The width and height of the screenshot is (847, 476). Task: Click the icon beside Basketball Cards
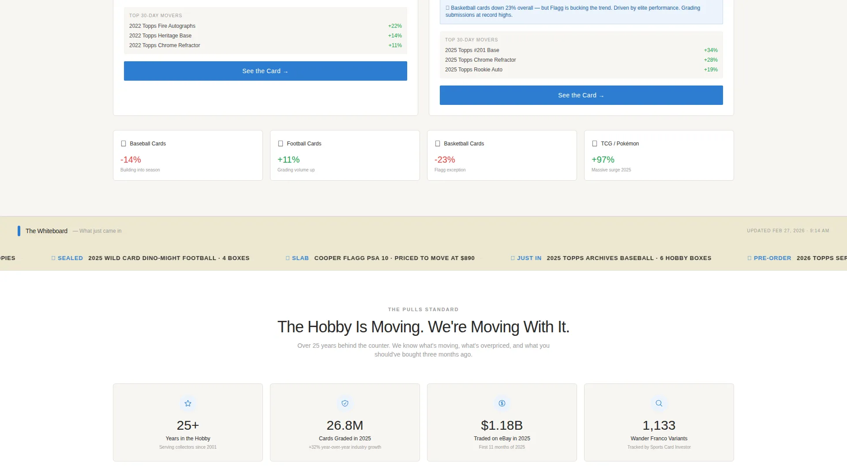point(438,144)
